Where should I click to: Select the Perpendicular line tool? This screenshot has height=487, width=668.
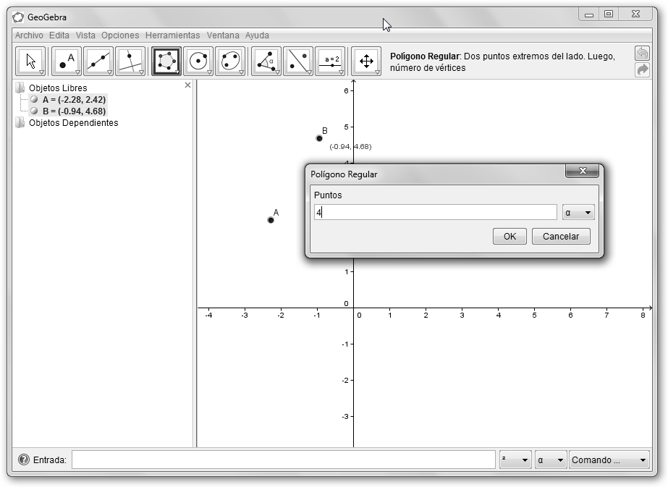click(x=130, y=62)
